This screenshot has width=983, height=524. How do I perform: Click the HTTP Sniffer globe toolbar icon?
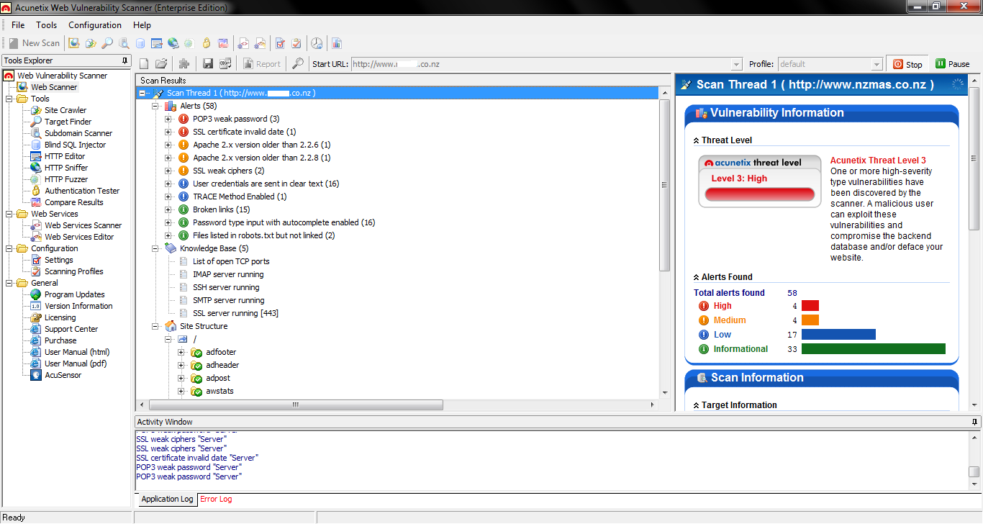173,43
